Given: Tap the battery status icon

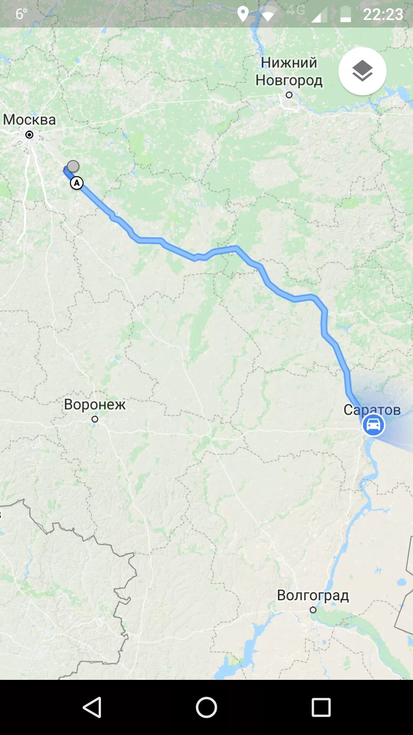Looking at the screenshot, I should pos(346,14).
